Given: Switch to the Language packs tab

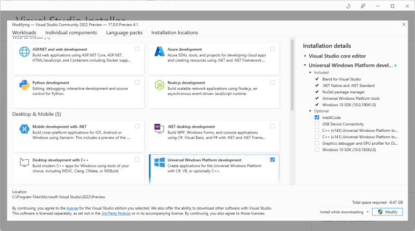Looking at the screenshot, I should (124, 33).
